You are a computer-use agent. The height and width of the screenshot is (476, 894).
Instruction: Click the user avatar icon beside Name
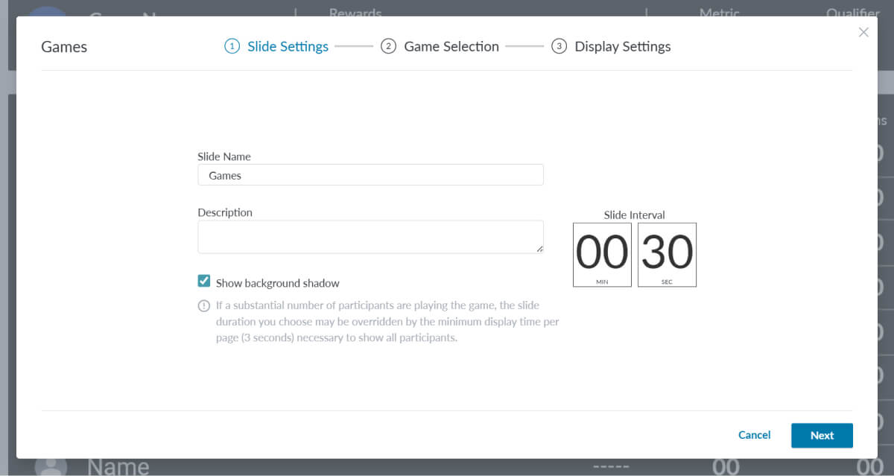pyautogui.click(x=51, y=466)
